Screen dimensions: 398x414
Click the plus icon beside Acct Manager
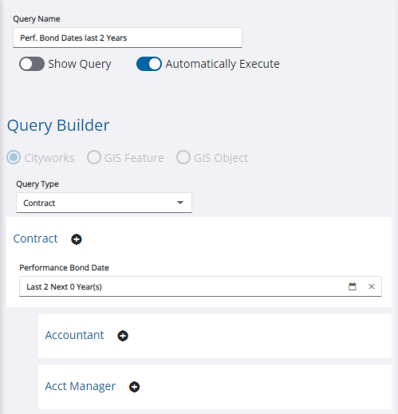(x=134, y=387)
